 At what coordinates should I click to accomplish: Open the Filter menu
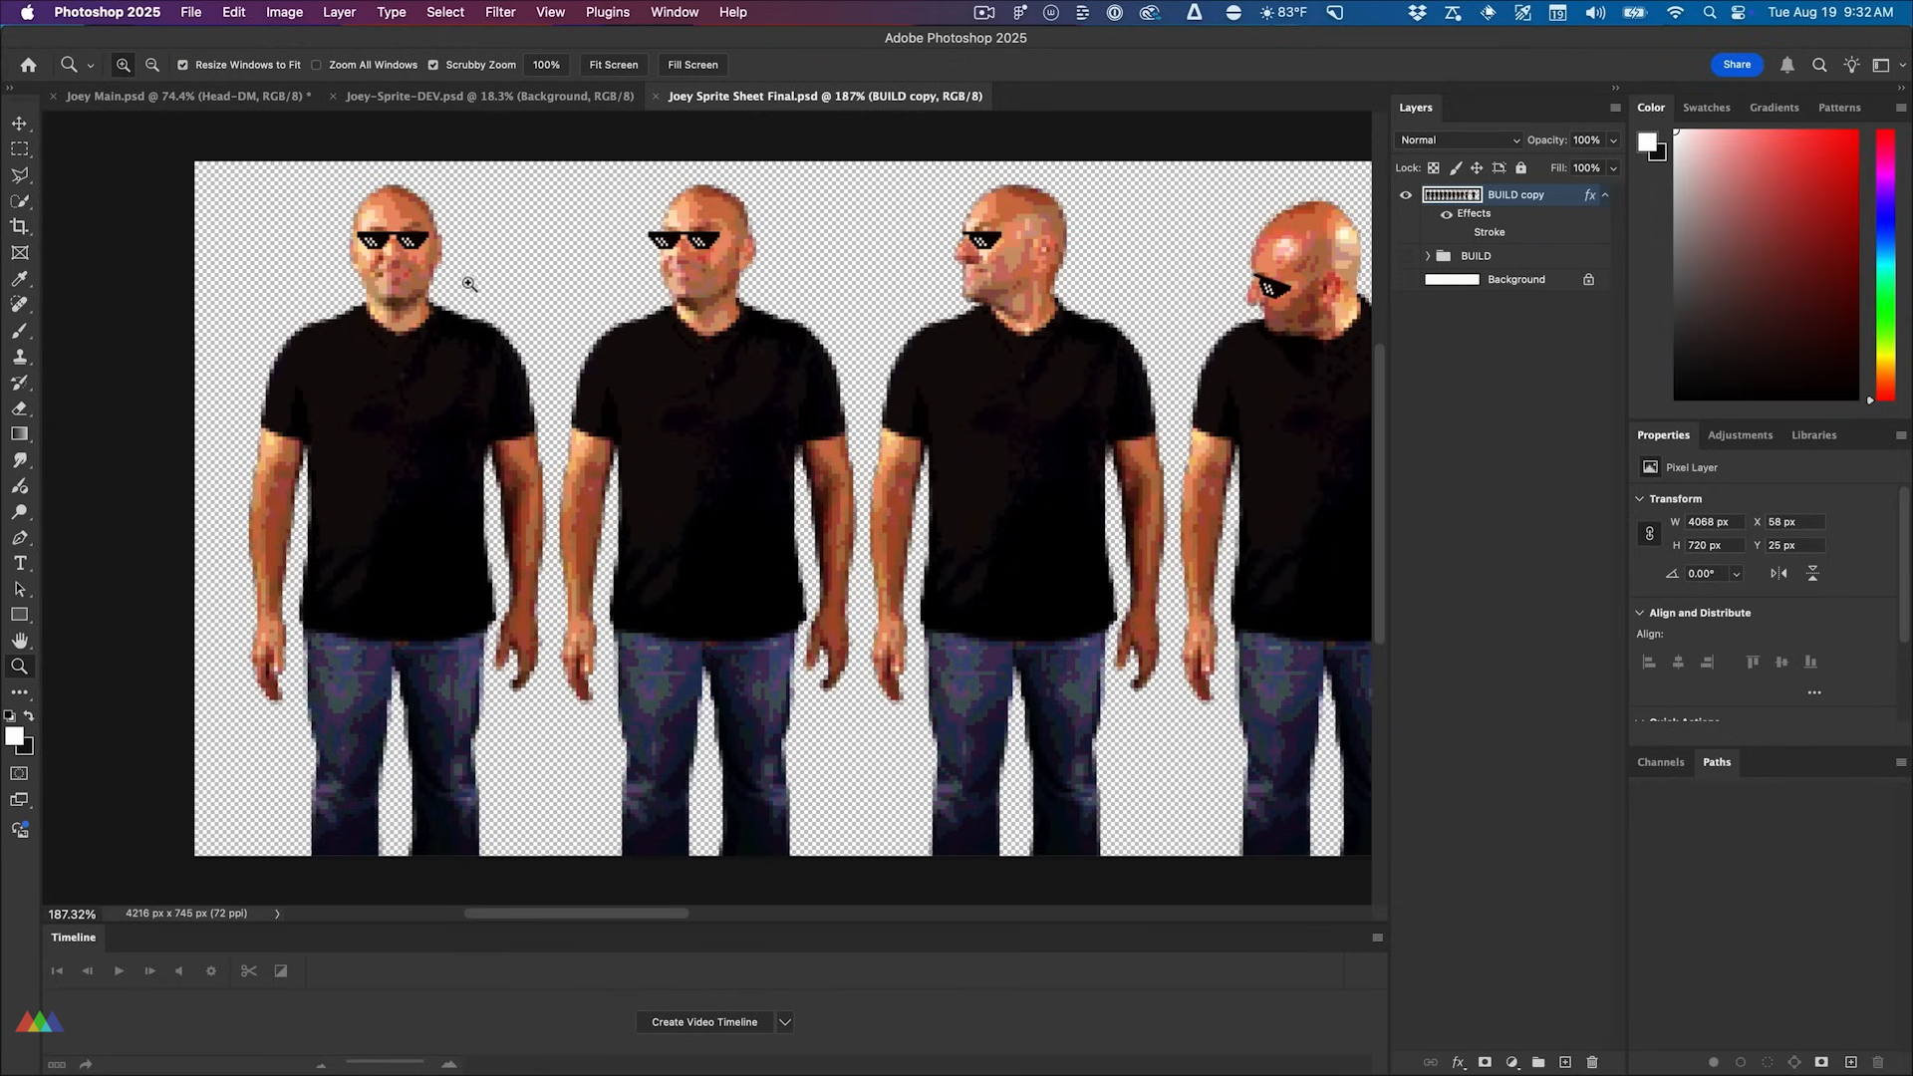(500, 12)
